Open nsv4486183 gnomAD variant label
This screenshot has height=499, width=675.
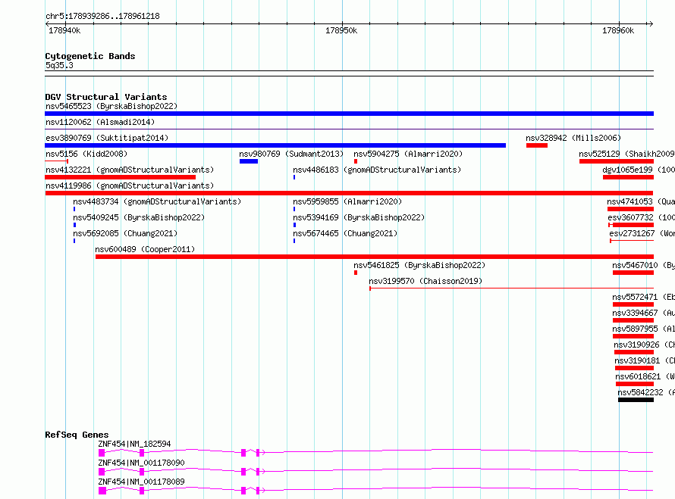point(377,170)
